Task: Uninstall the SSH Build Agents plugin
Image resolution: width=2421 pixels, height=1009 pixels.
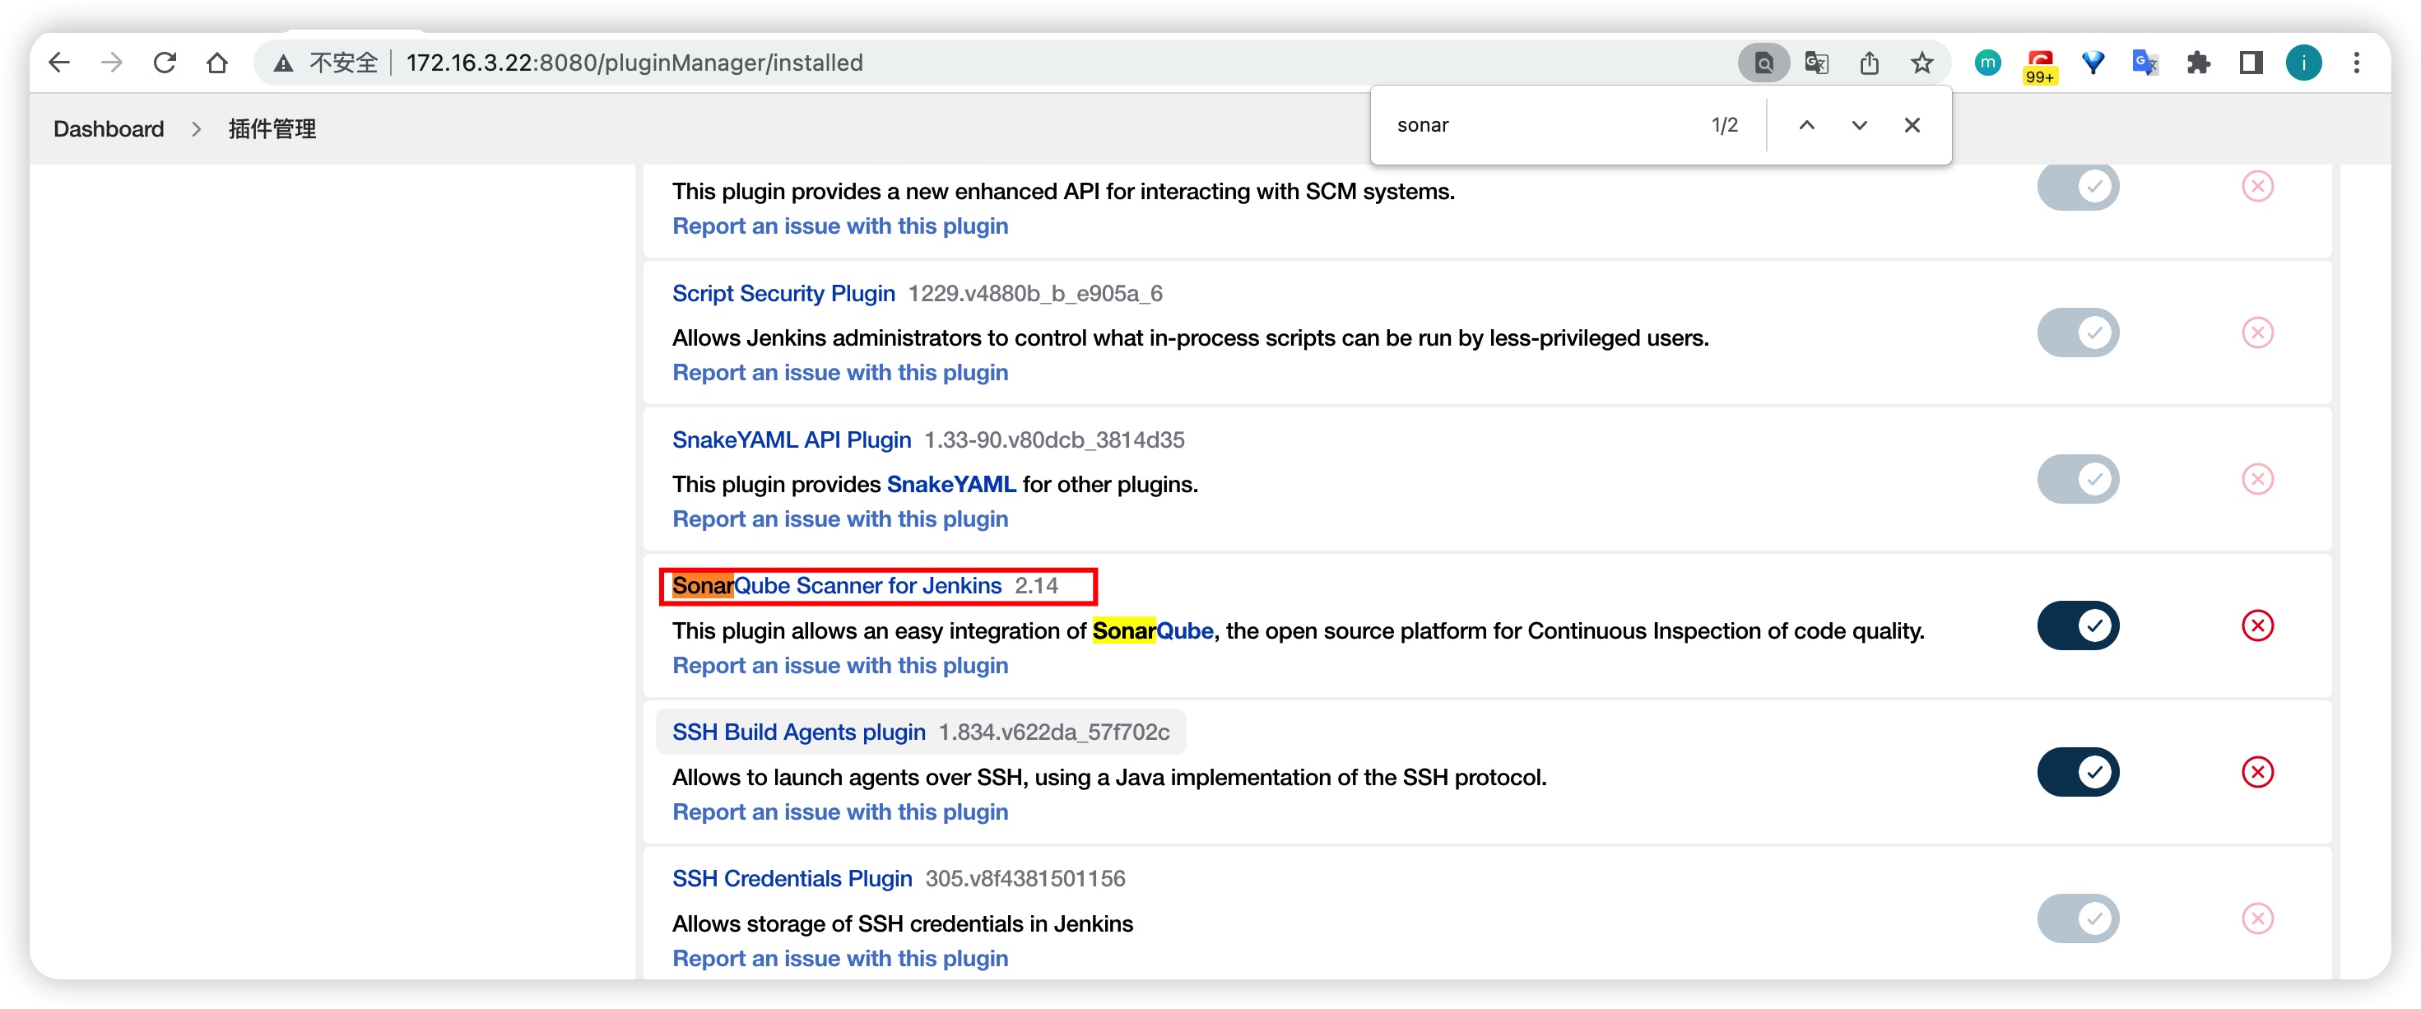Action: (x=2256, y=772)
